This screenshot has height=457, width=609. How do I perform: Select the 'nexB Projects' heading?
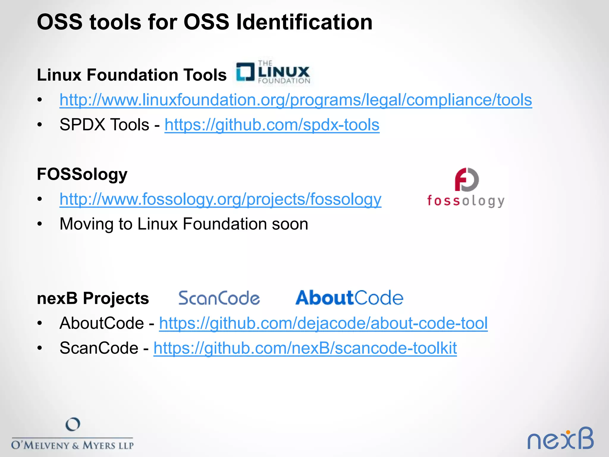point(93,298)
